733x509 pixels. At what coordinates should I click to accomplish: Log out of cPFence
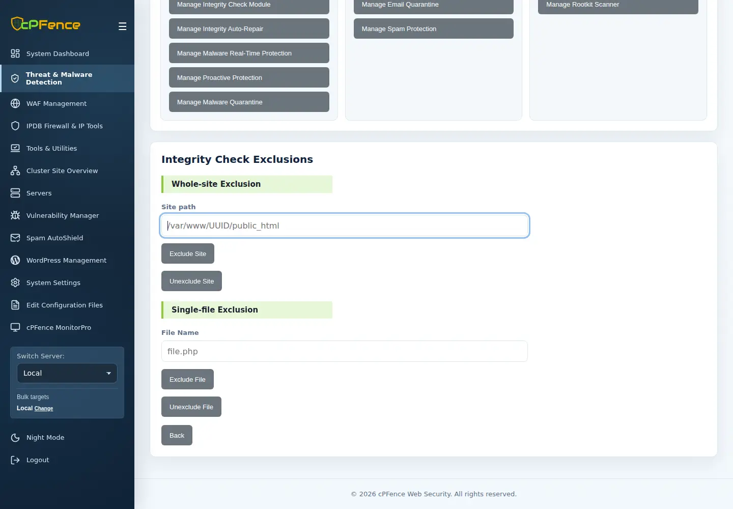point(67,460)
